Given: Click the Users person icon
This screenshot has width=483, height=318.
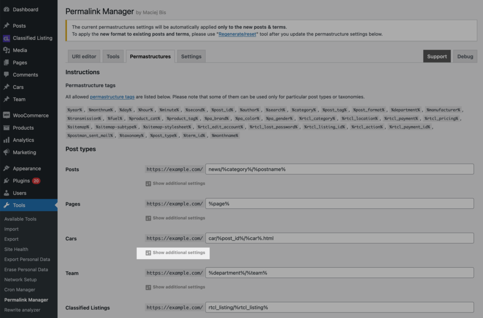Looking at the screenshot, I should [7, 193].
